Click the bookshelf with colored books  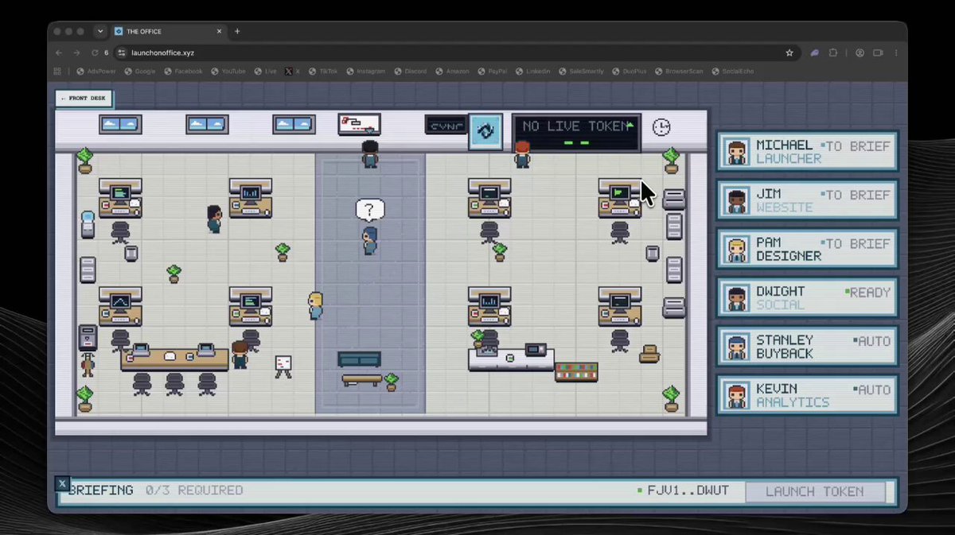[576, 371]
